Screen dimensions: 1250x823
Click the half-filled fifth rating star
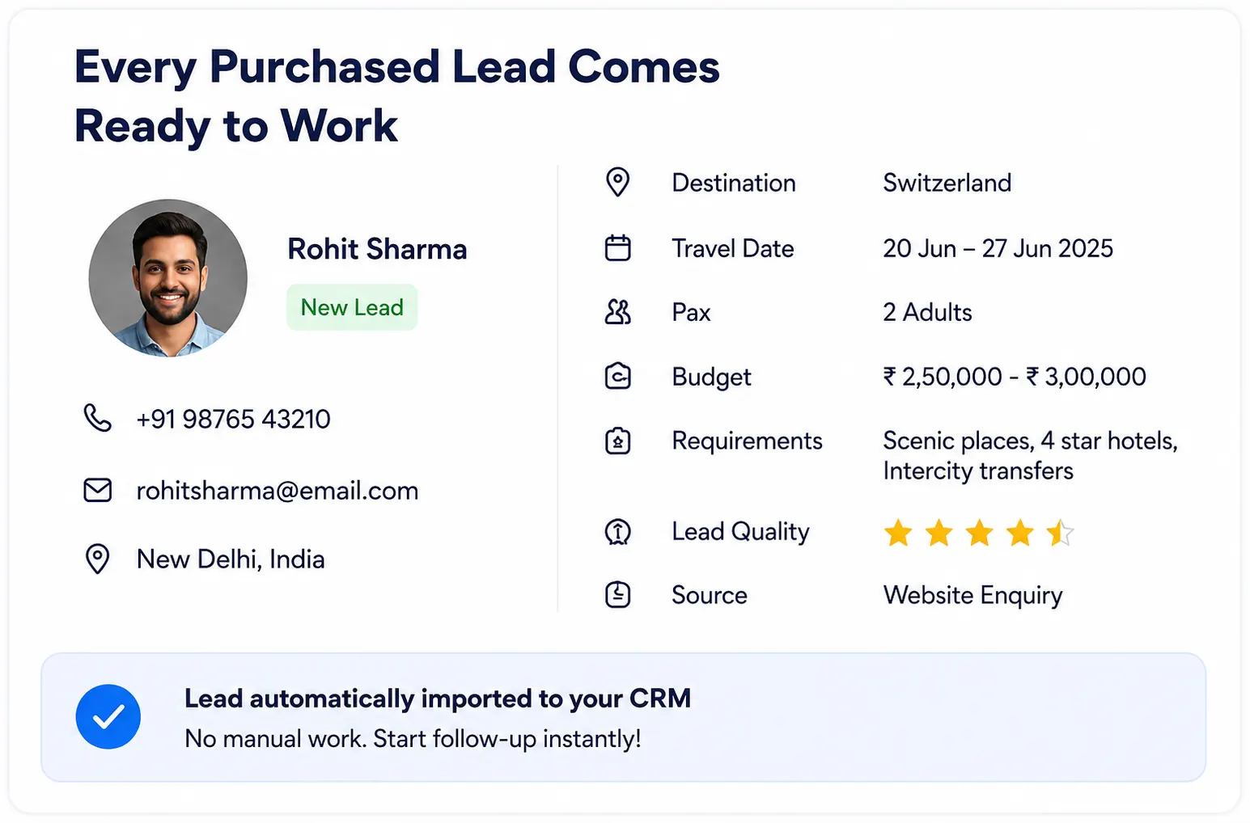pos(1060,533)
